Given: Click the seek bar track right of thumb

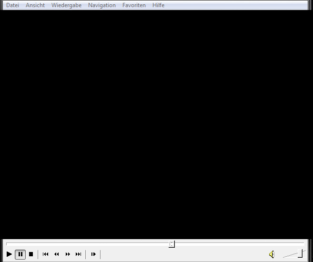Looking at the screenshot, I should click(x=238, y=244).
